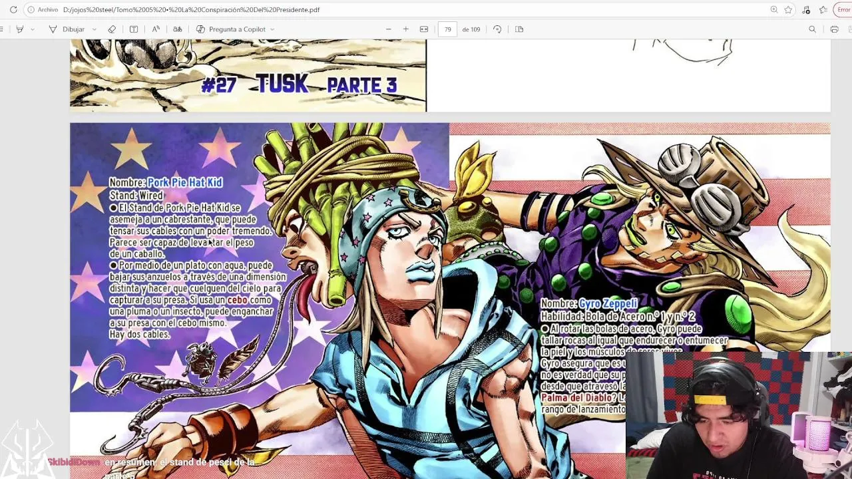Click the zoom magnifier in address bar
852x479 pixels.
[774, 10]
